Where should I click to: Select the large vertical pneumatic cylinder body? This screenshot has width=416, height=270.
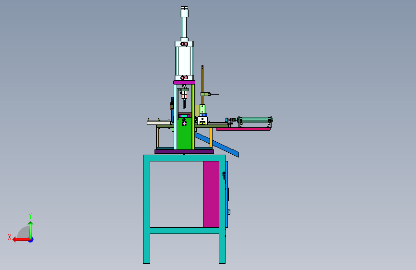(x=184, y=61)
